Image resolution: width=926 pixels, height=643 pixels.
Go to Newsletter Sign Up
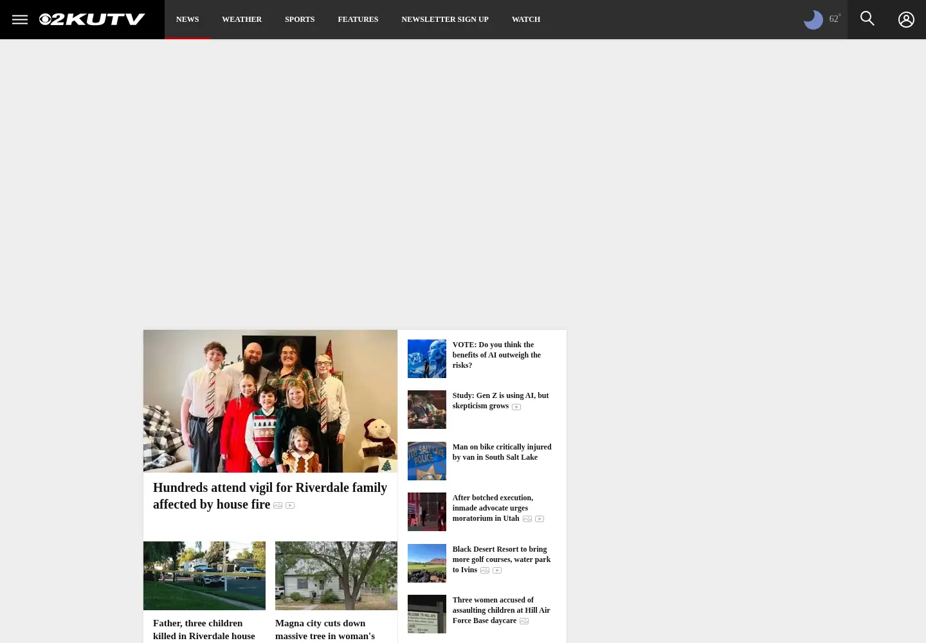tap(445, 19)
